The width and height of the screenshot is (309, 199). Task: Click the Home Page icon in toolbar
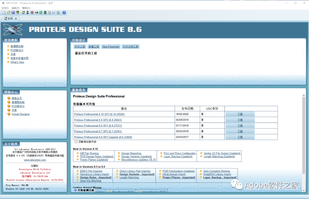click(23, 12)
